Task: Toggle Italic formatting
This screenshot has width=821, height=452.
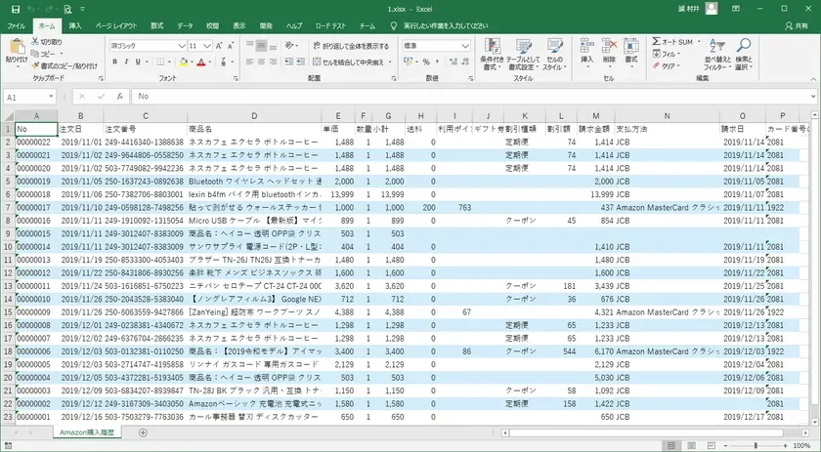Action: pyautogui.click(x=126, y=62)
